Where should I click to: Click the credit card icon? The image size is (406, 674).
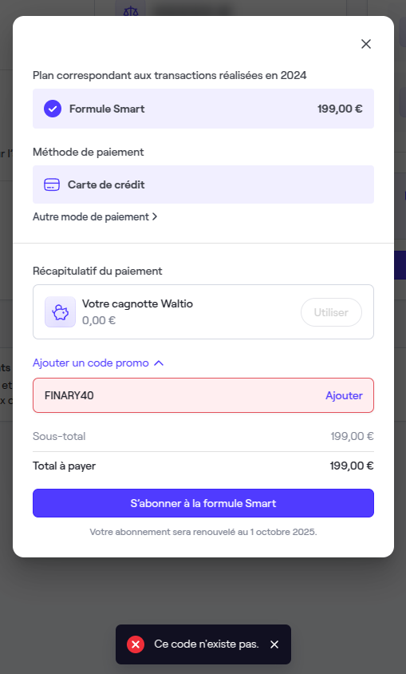coord(52,184)
